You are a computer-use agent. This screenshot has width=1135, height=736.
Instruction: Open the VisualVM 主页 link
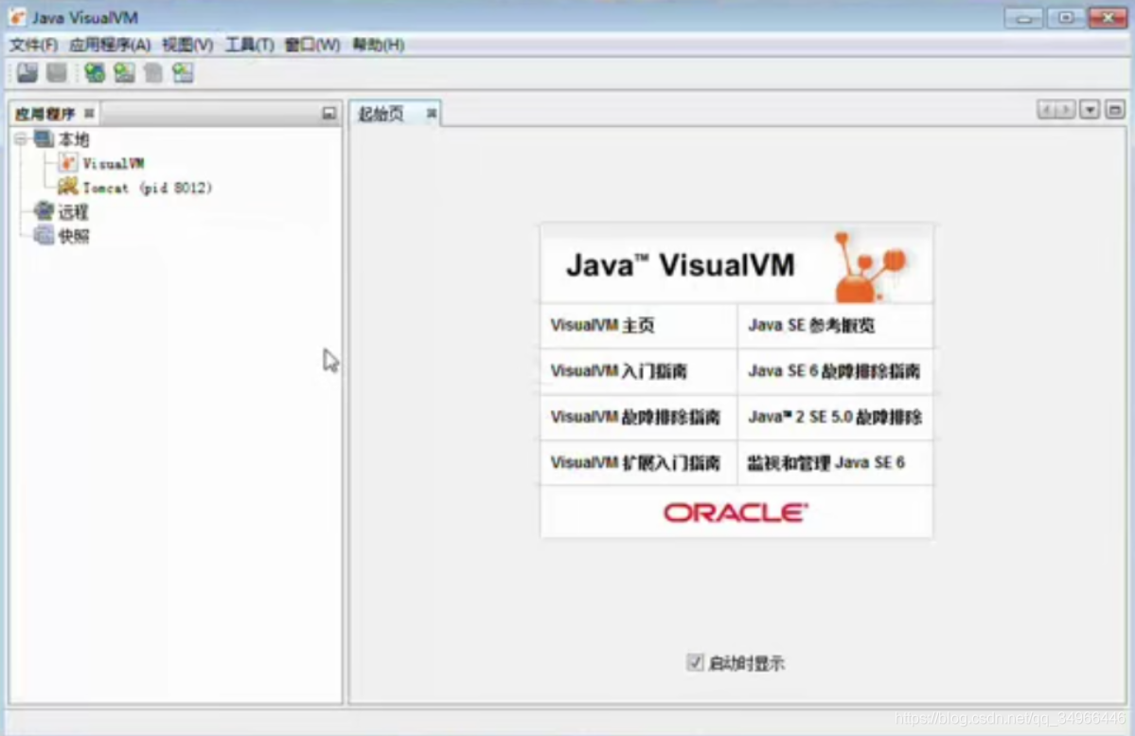pyautogui.click(x=602, y=325)
